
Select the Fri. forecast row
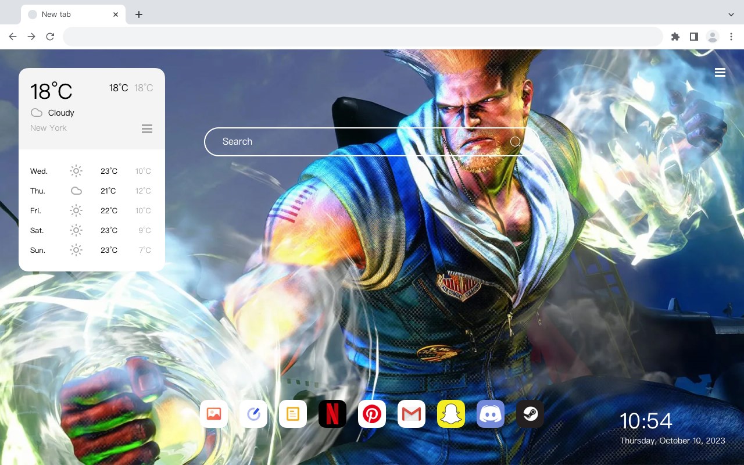(91, 210)
